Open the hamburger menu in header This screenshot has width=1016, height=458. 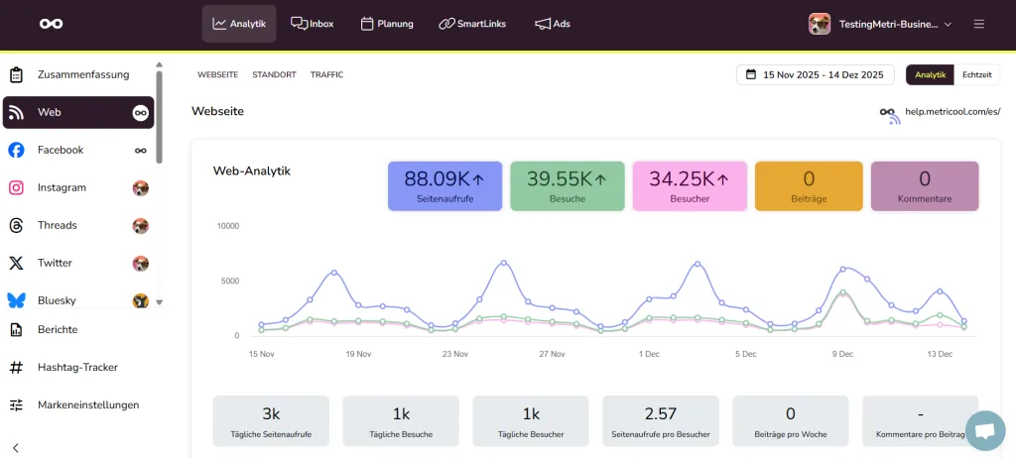pos(979,24)
